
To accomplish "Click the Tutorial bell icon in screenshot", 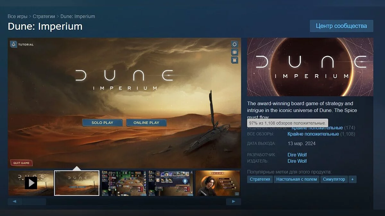I will coord(13,44).
